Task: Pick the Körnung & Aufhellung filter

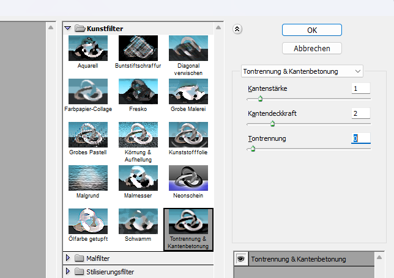Action: pos(138,135)
